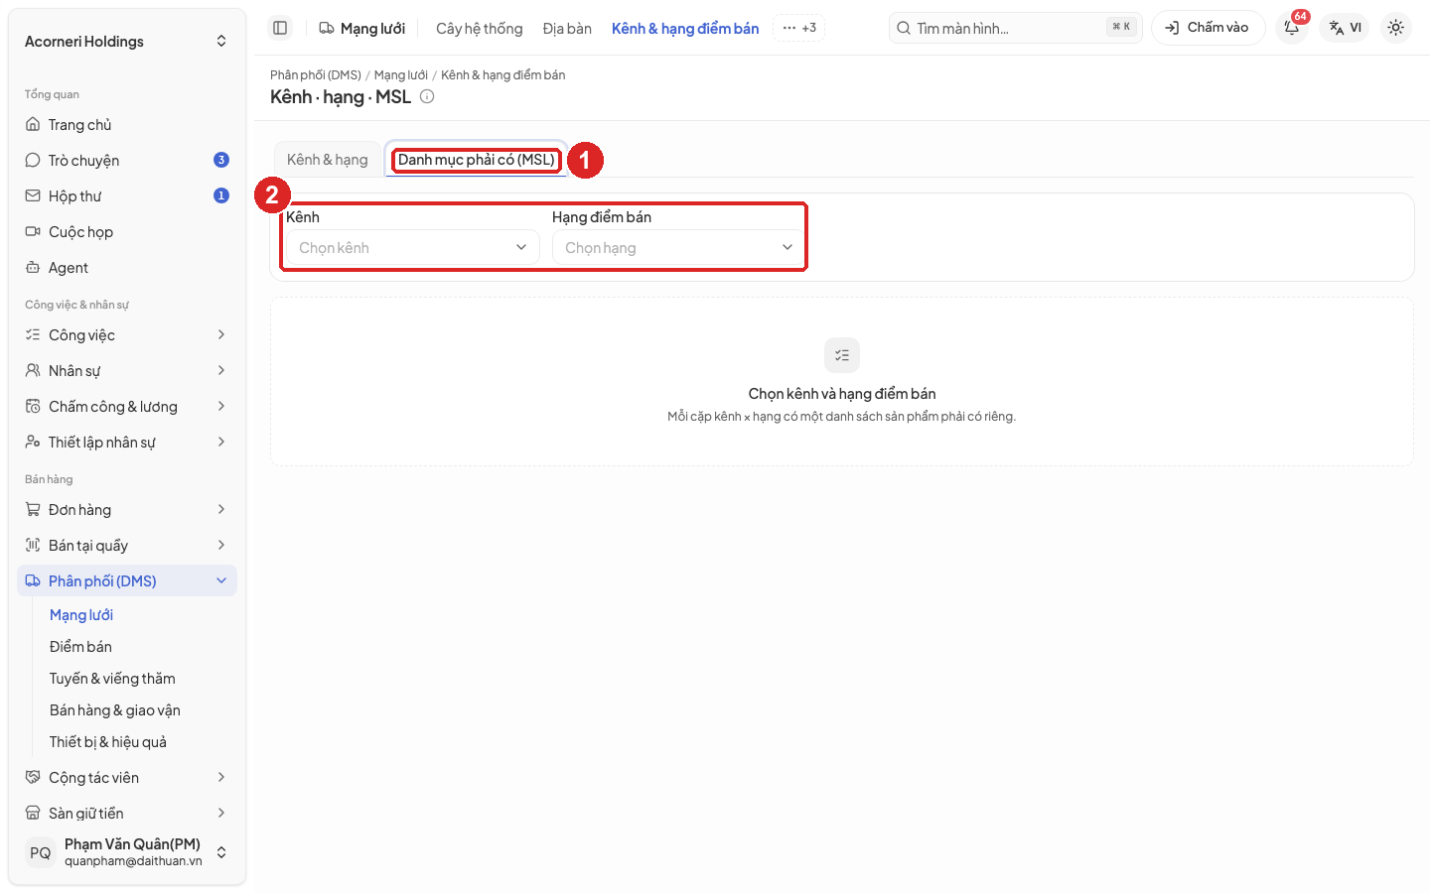Screen dimensions: 1430x893
Task: Open Bán hàng & giao vận submenu item
Action: [x=115, y=710]
